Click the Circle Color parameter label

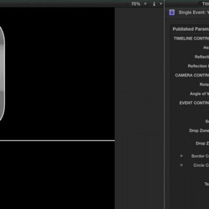tap(201, 165)
